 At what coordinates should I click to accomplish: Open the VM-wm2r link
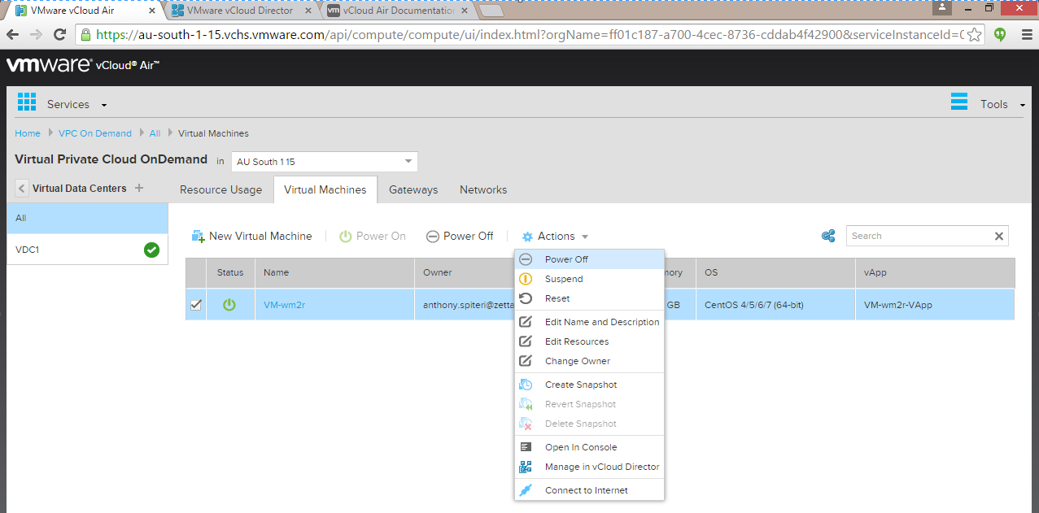click(x=284, y=305)
